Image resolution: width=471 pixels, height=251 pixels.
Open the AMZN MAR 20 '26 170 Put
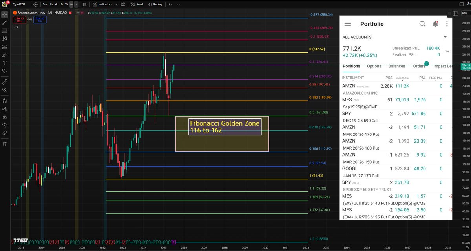396,130
